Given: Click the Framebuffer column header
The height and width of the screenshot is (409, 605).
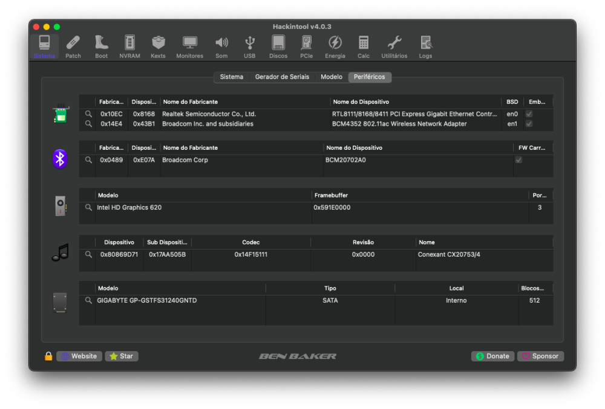Looking at the screenshot, I should 420,195.
